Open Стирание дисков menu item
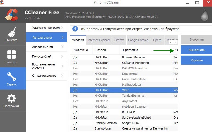 click(44, 76)
